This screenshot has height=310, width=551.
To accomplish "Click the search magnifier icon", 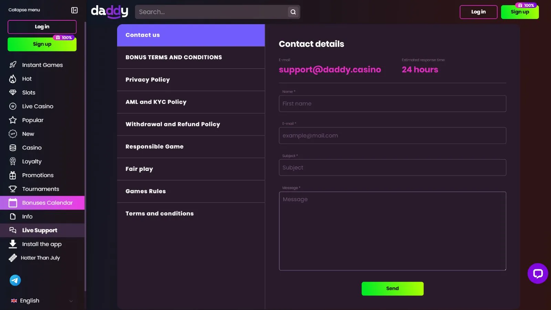I will [x=293, y=12].
